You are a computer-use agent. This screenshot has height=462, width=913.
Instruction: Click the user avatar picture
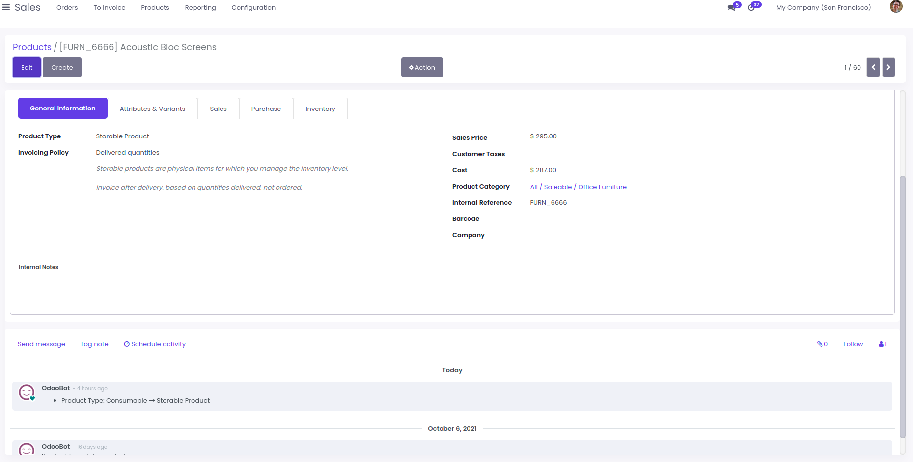[x=896, y=7]
